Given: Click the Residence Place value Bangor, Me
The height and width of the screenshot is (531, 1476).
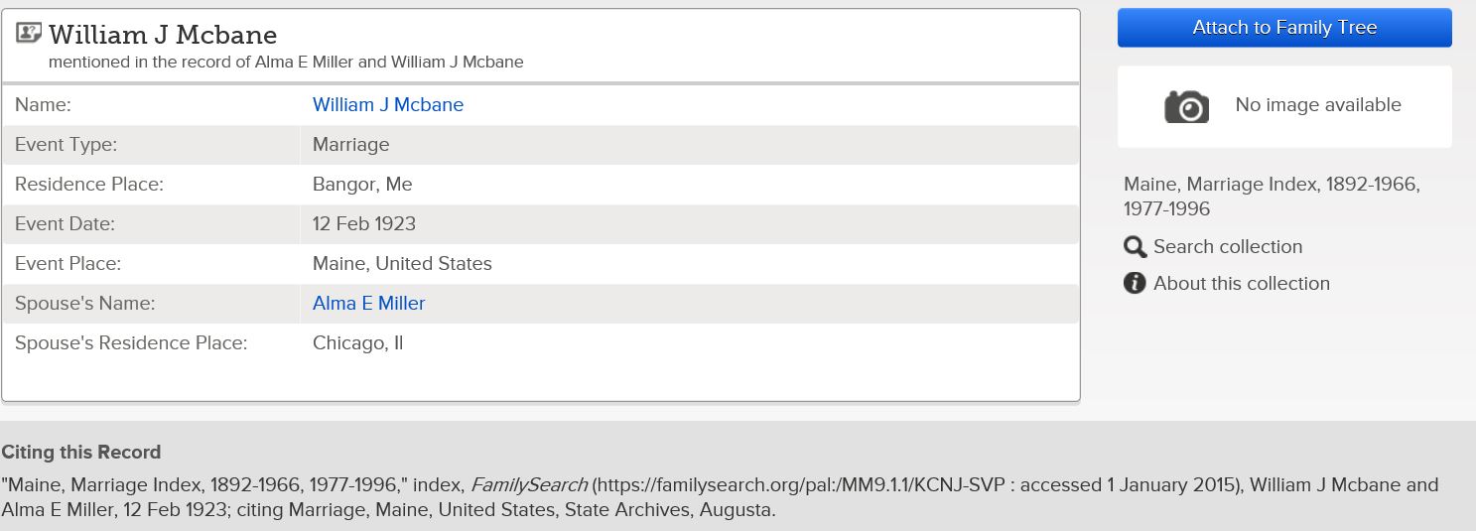Looking at the screenshot, I should (362, 184).
